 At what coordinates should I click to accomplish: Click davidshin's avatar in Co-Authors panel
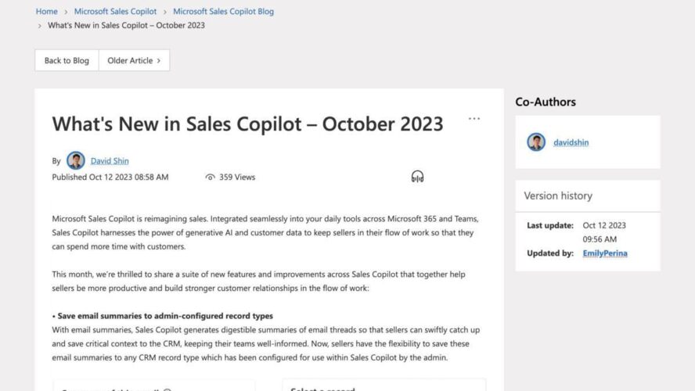click(x=536, y=142)
